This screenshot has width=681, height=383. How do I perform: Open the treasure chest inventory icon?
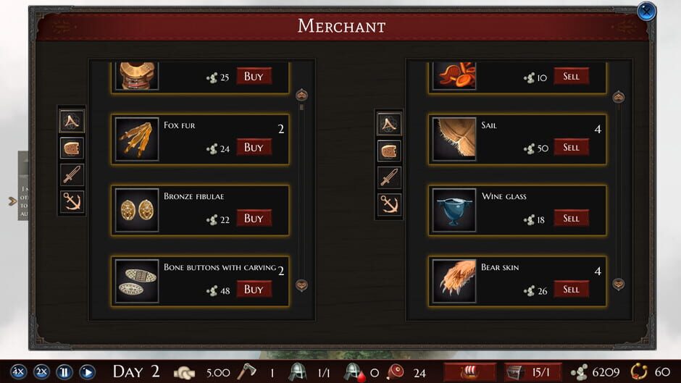coord(515,371)
